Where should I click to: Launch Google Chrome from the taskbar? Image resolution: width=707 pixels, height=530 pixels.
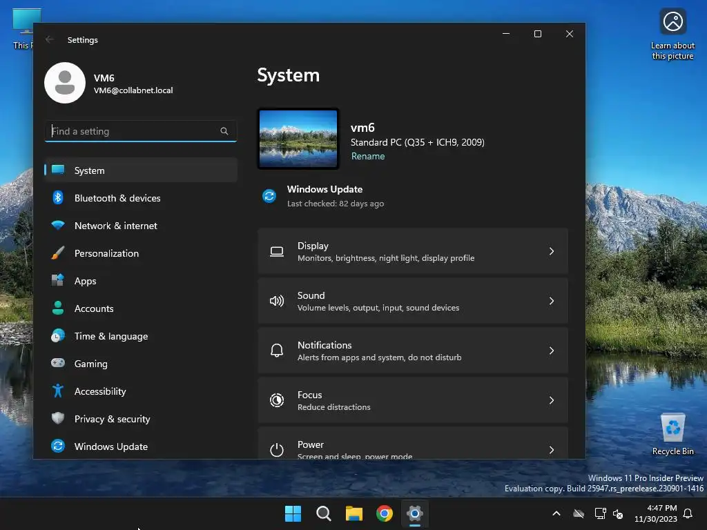(385, 513)
